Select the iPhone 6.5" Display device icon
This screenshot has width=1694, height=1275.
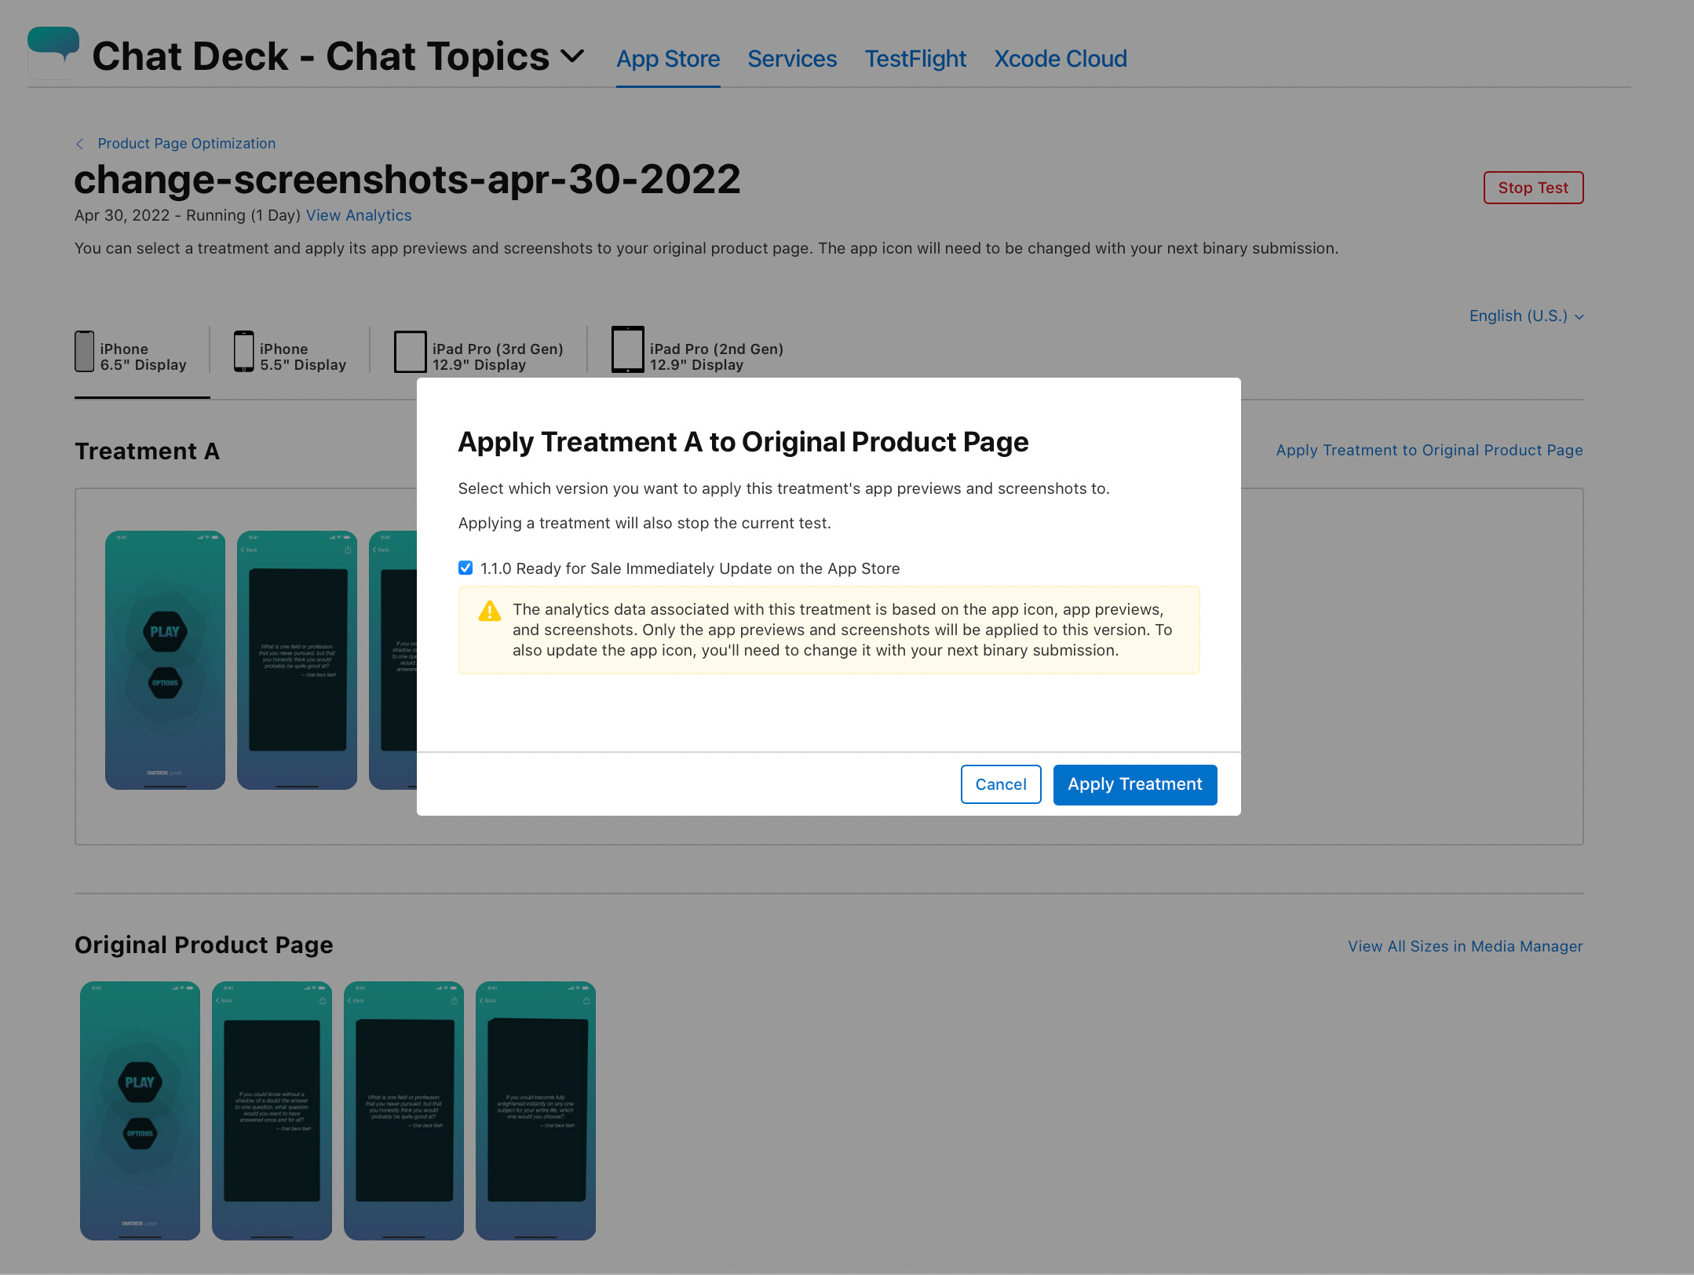pos(84,350)
